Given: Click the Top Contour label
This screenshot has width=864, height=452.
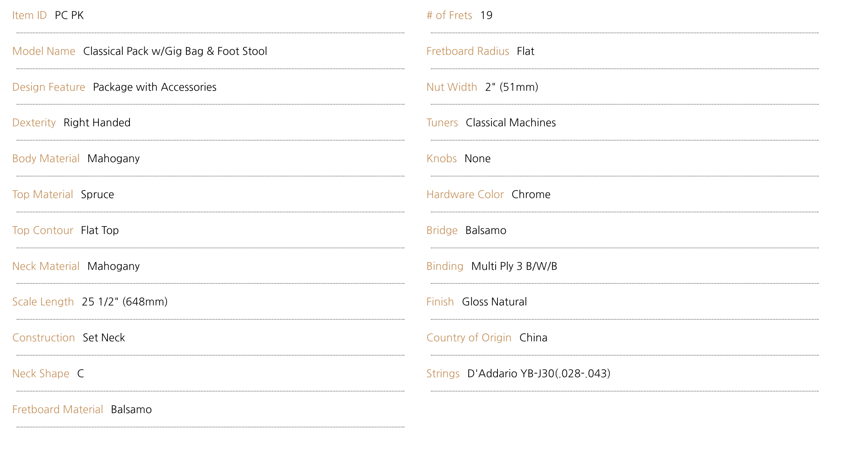Looking at the screenshot, I should tap(42, 230).
